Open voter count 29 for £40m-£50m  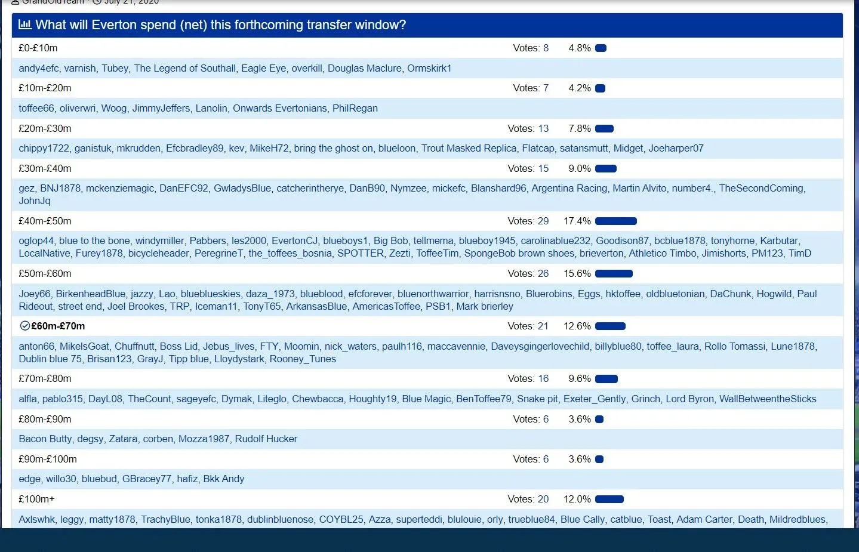tap(543, 221)
